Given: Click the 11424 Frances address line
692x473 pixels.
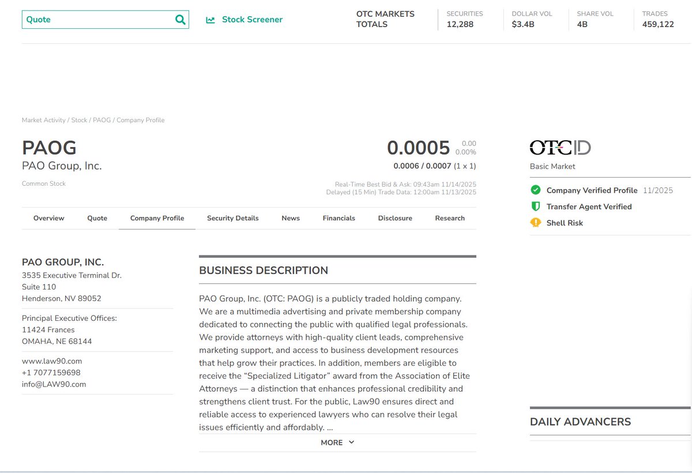Looking at the screenshot, I should pos(48,329).
